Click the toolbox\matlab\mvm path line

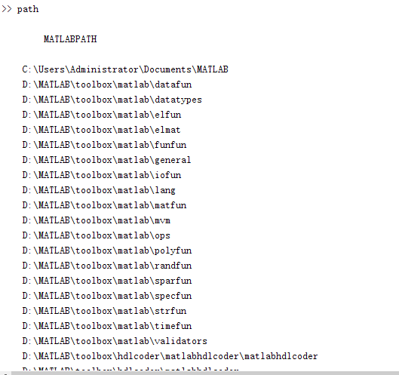(97, 220)
